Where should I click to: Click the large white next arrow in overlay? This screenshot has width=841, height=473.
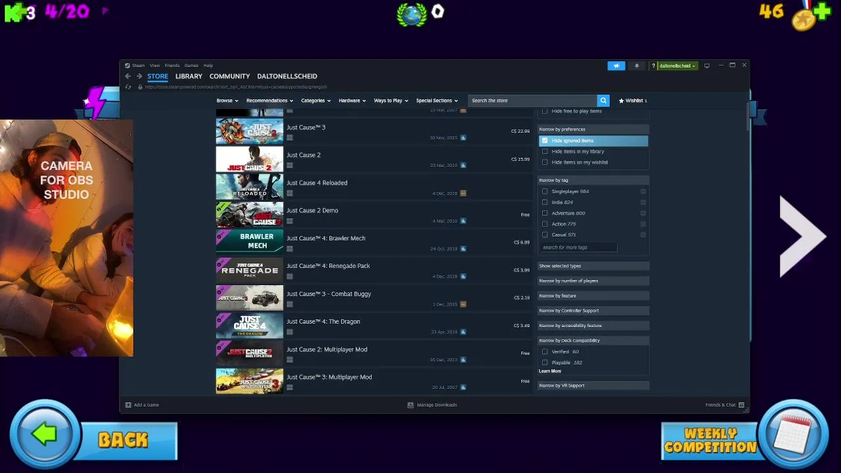803,236
